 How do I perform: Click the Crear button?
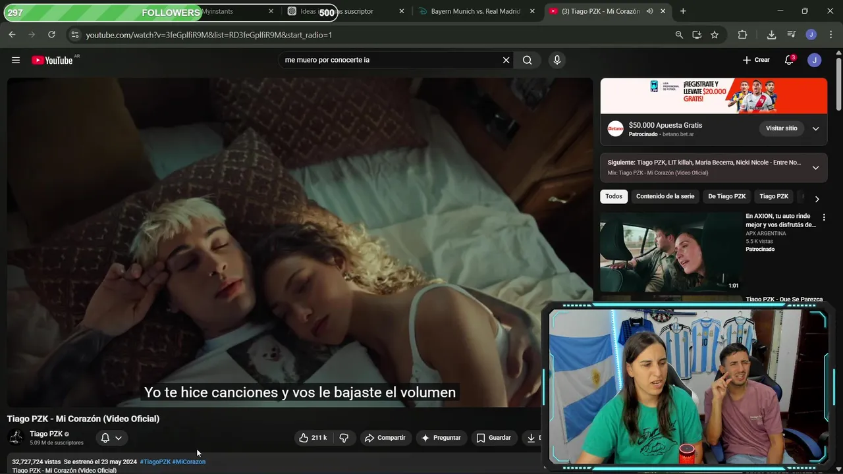(x=756, y=60)
